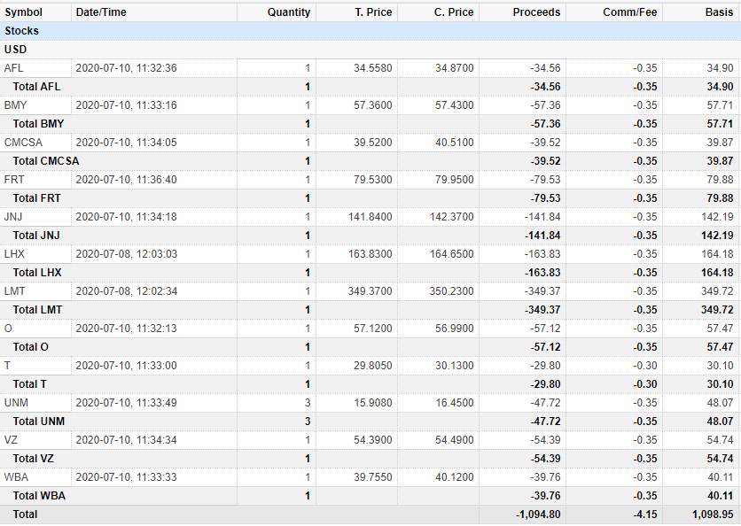Select the Total FRT row label
Screen dimensions: 741x526
coord(36,198)
